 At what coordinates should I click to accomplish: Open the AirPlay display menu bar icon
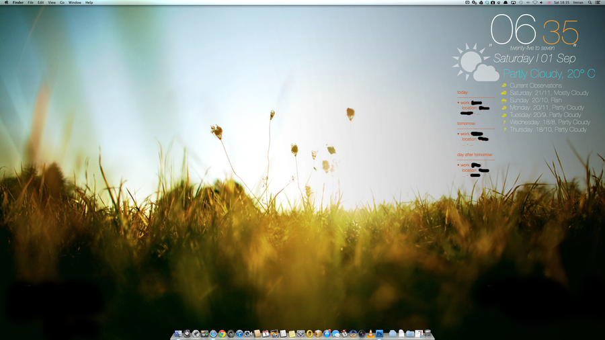(513, 2)
